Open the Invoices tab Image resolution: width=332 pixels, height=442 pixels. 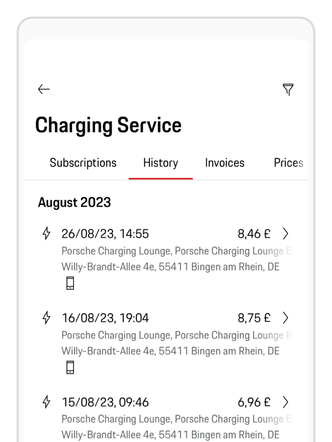click(225, 163)
